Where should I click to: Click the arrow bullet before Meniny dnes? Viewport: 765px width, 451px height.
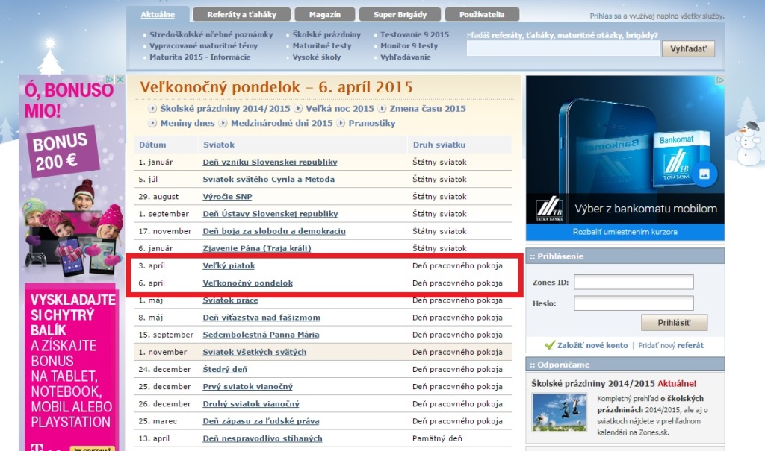(x=153, y=124)
